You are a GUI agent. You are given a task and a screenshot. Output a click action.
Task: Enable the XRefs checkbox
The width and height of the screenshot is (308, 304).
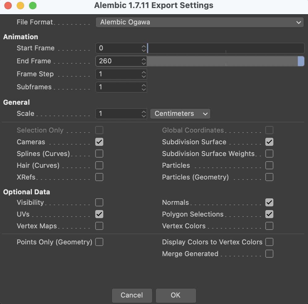(99, 177)
